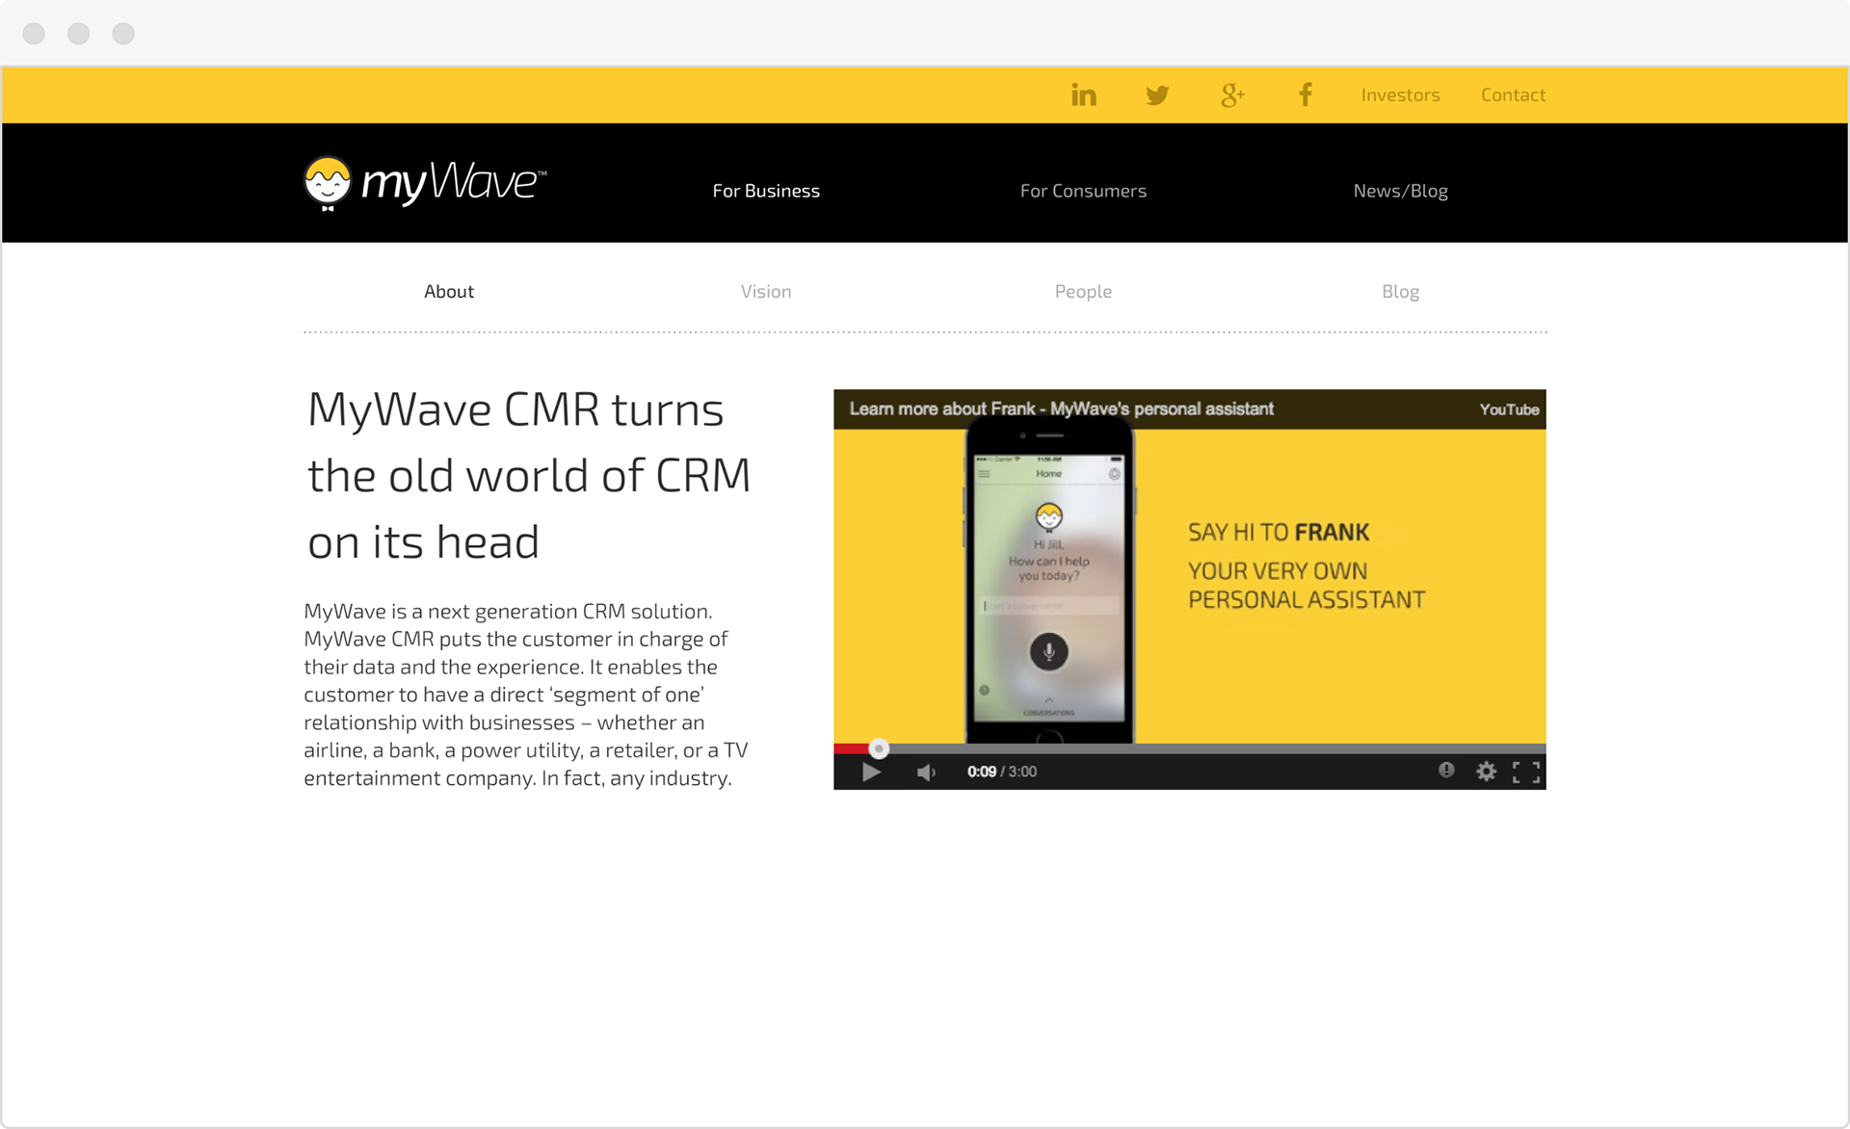
Task: Go to For Business section
Action: [766, 191]
